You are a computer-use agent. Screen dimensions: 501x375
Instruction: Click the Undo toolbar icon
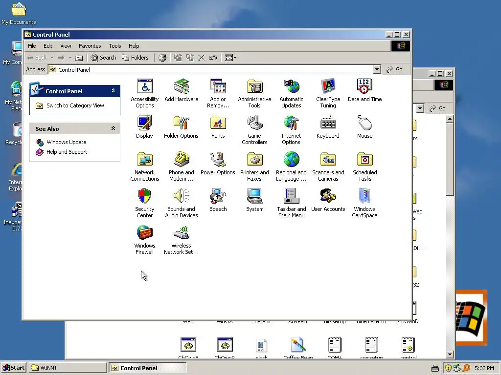pyautogui.click(x=213, y=58)
